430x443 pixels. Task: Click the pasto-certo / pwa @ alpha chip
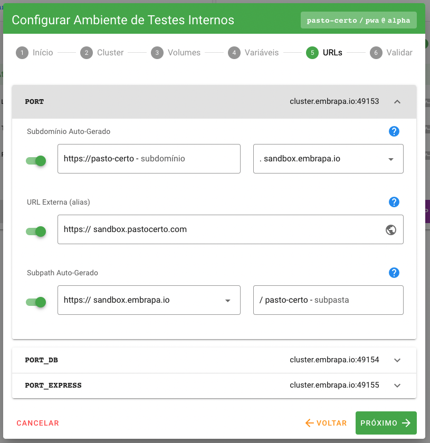tap(358, 20)
